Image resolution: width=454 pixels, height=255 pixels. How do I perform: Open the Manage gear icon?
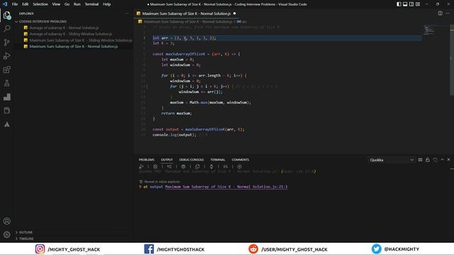[x=7, y=234]
